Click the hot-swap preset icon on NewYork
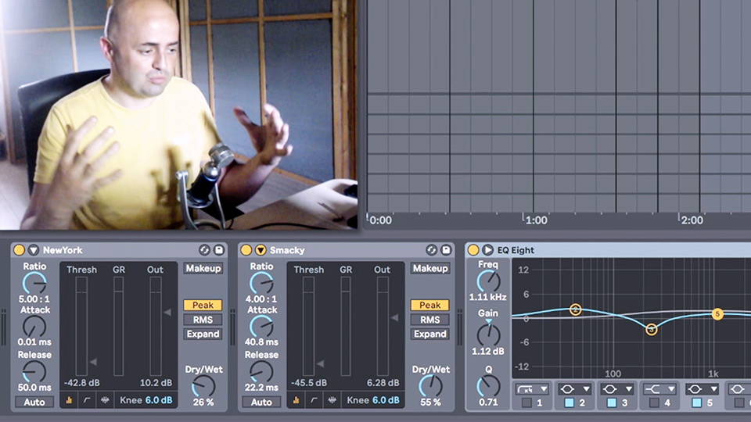The width and height of the screenshot is (751, 422). click(x=204, y=250)
